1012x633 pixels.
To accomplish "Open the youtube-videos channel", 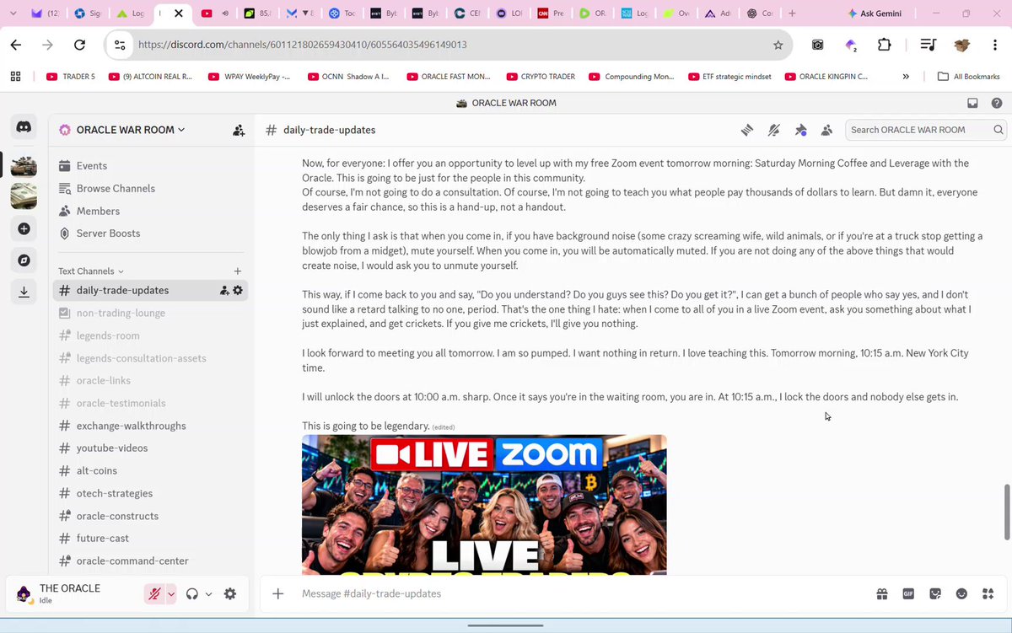I will click(x=152, y=448).
